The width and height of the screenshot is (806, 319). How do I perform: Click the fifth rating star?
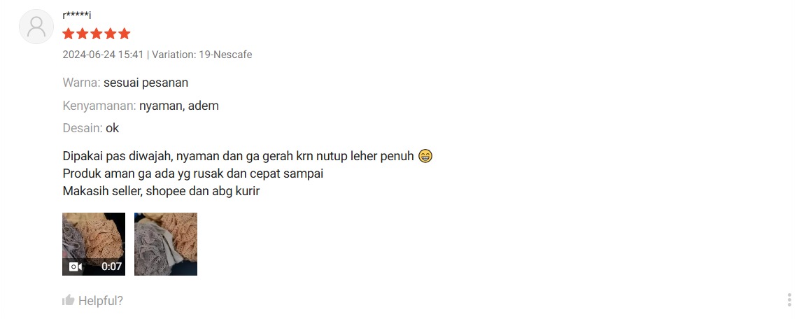[125, 34]
